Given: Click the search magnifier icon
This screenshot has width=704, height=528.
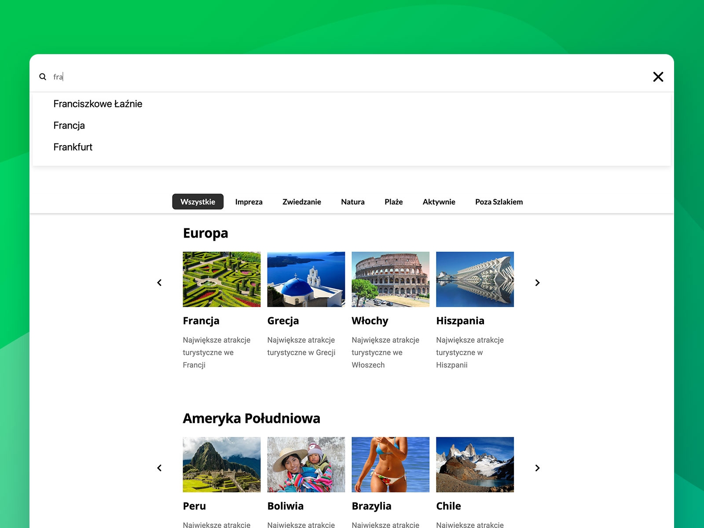Looking at the screenshot, I should click(43, 77).
